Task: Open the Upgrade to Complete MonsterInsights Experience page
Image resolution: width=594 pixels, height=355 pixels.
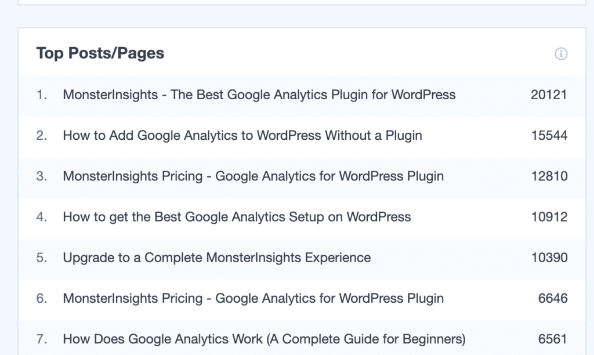Action: (x=217, y=258)
